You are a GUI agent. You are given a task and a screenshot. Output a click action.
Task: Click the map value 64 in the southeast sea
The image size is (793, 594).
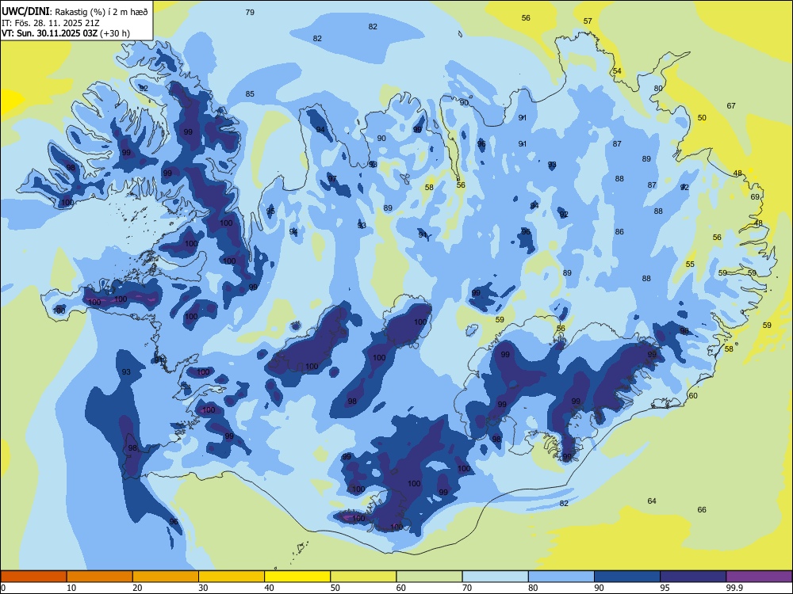(652, 501)
